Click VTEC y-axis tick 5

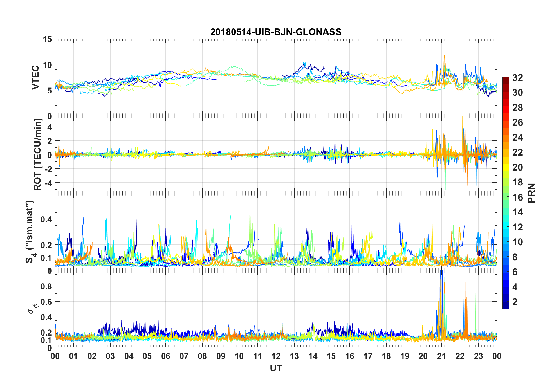pyautogui.click(x=50, y=91)
